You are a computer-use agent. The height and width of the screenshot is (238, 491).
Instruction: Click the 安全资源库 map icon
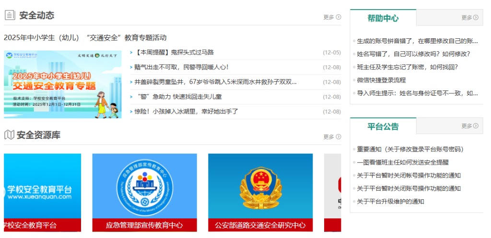tap(9, 135)
